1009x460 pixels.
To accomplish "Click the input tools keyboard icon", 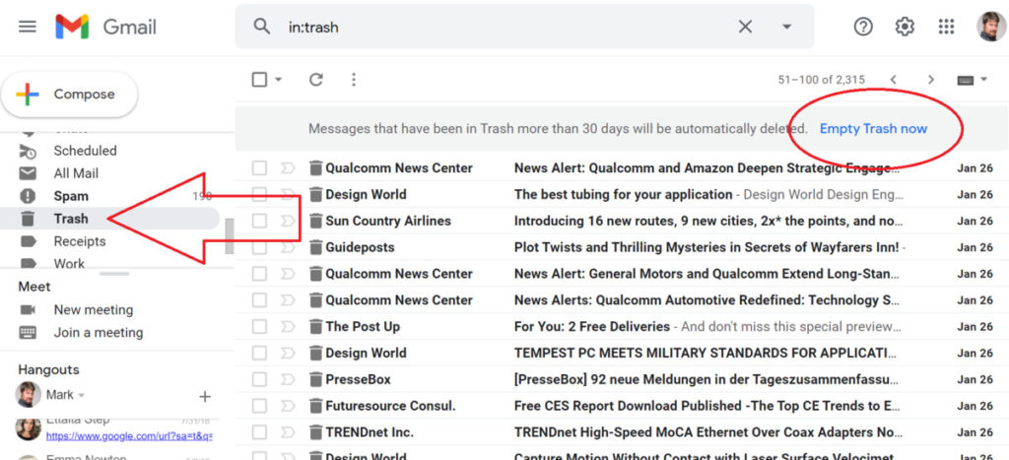I will click(x=966, y=80).
